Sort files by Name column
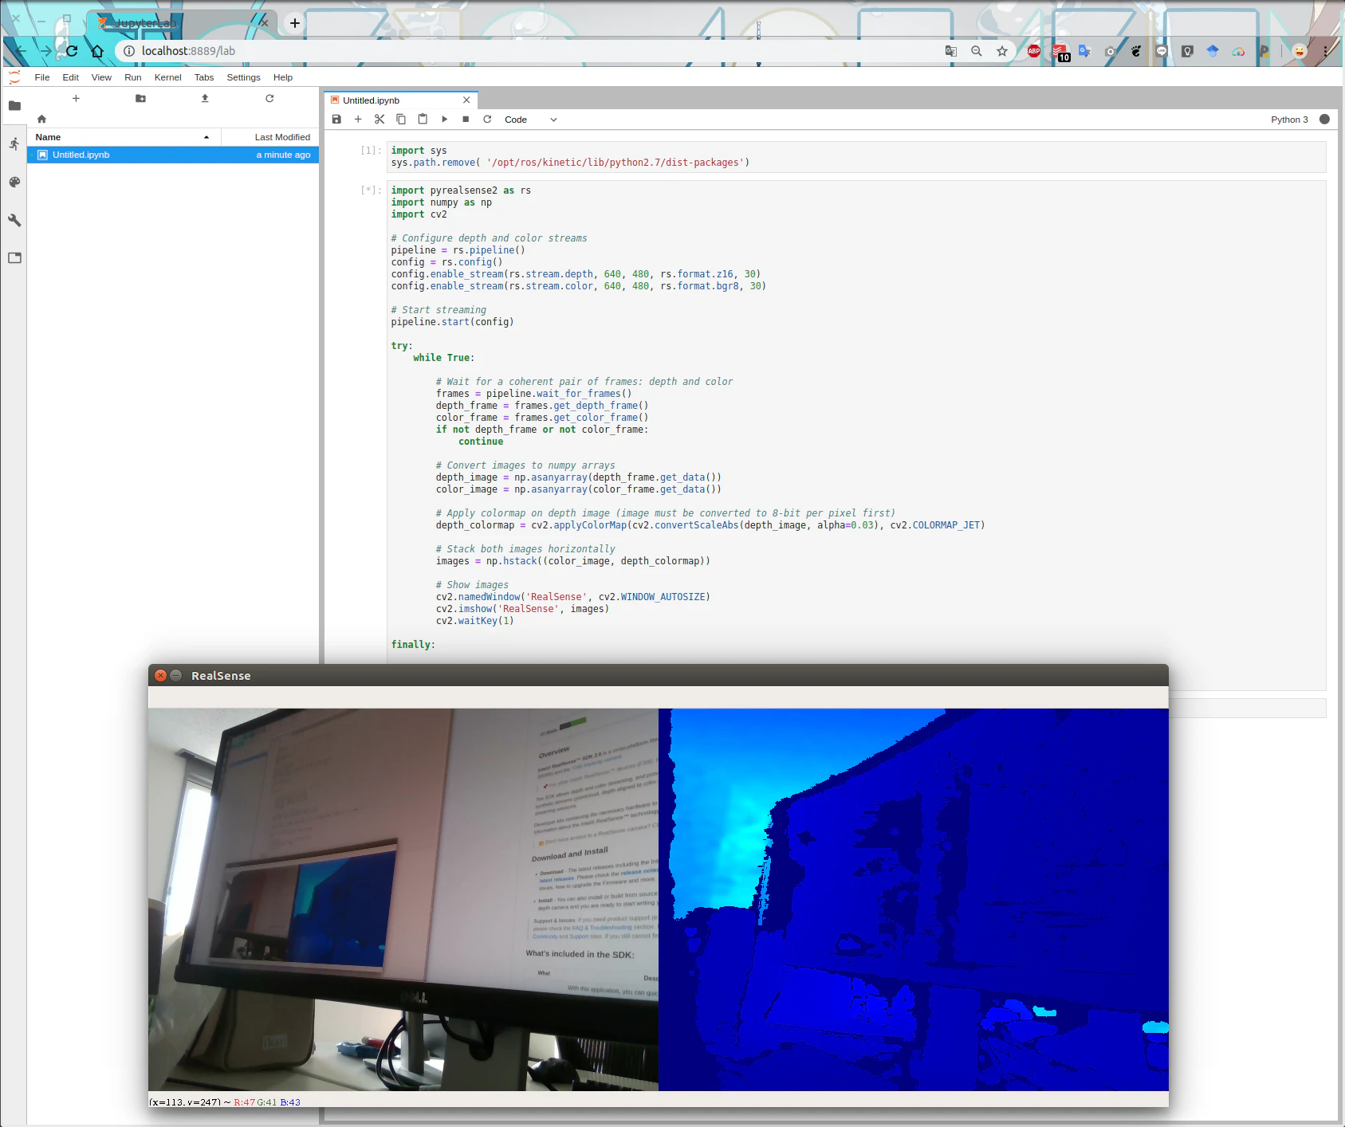Viewport: 1345px width, 1127px height. click(x=124, y=137)
